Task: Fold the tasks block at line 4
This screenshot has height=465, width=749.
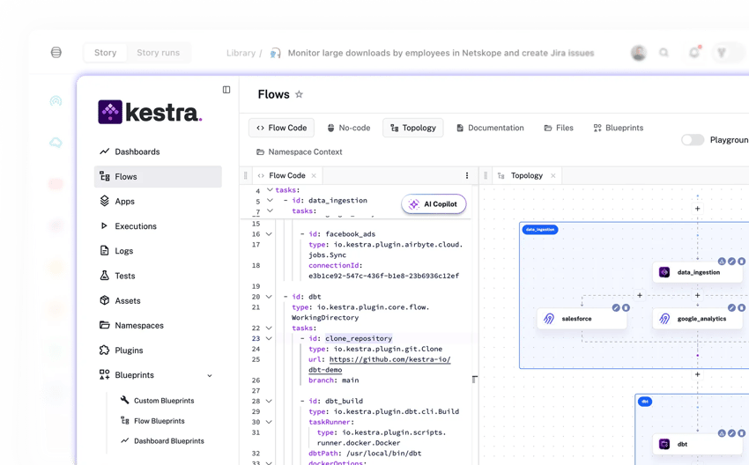Action: pyautogui.click(x=270, y=190)
